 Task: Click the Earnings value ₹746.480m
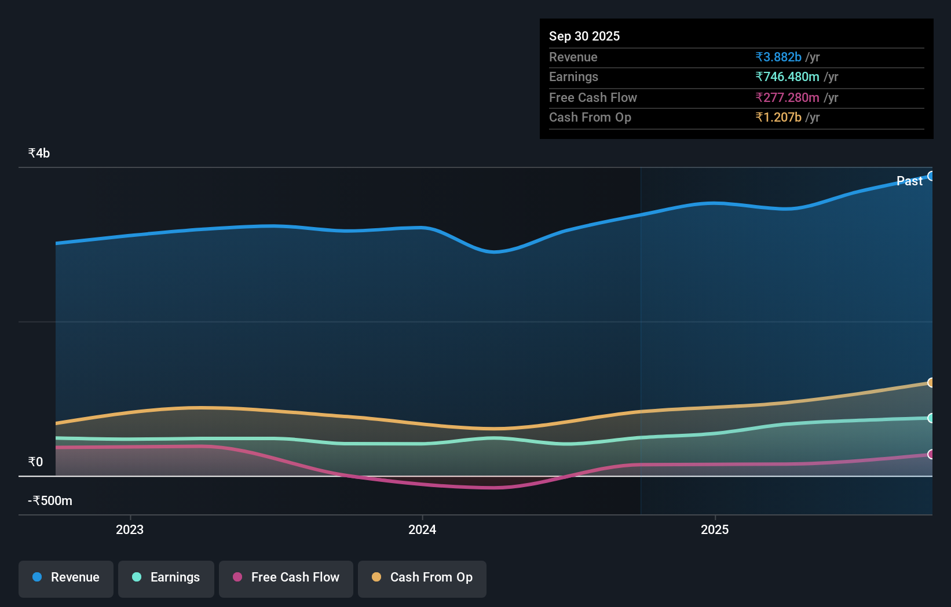click(788, 76)
